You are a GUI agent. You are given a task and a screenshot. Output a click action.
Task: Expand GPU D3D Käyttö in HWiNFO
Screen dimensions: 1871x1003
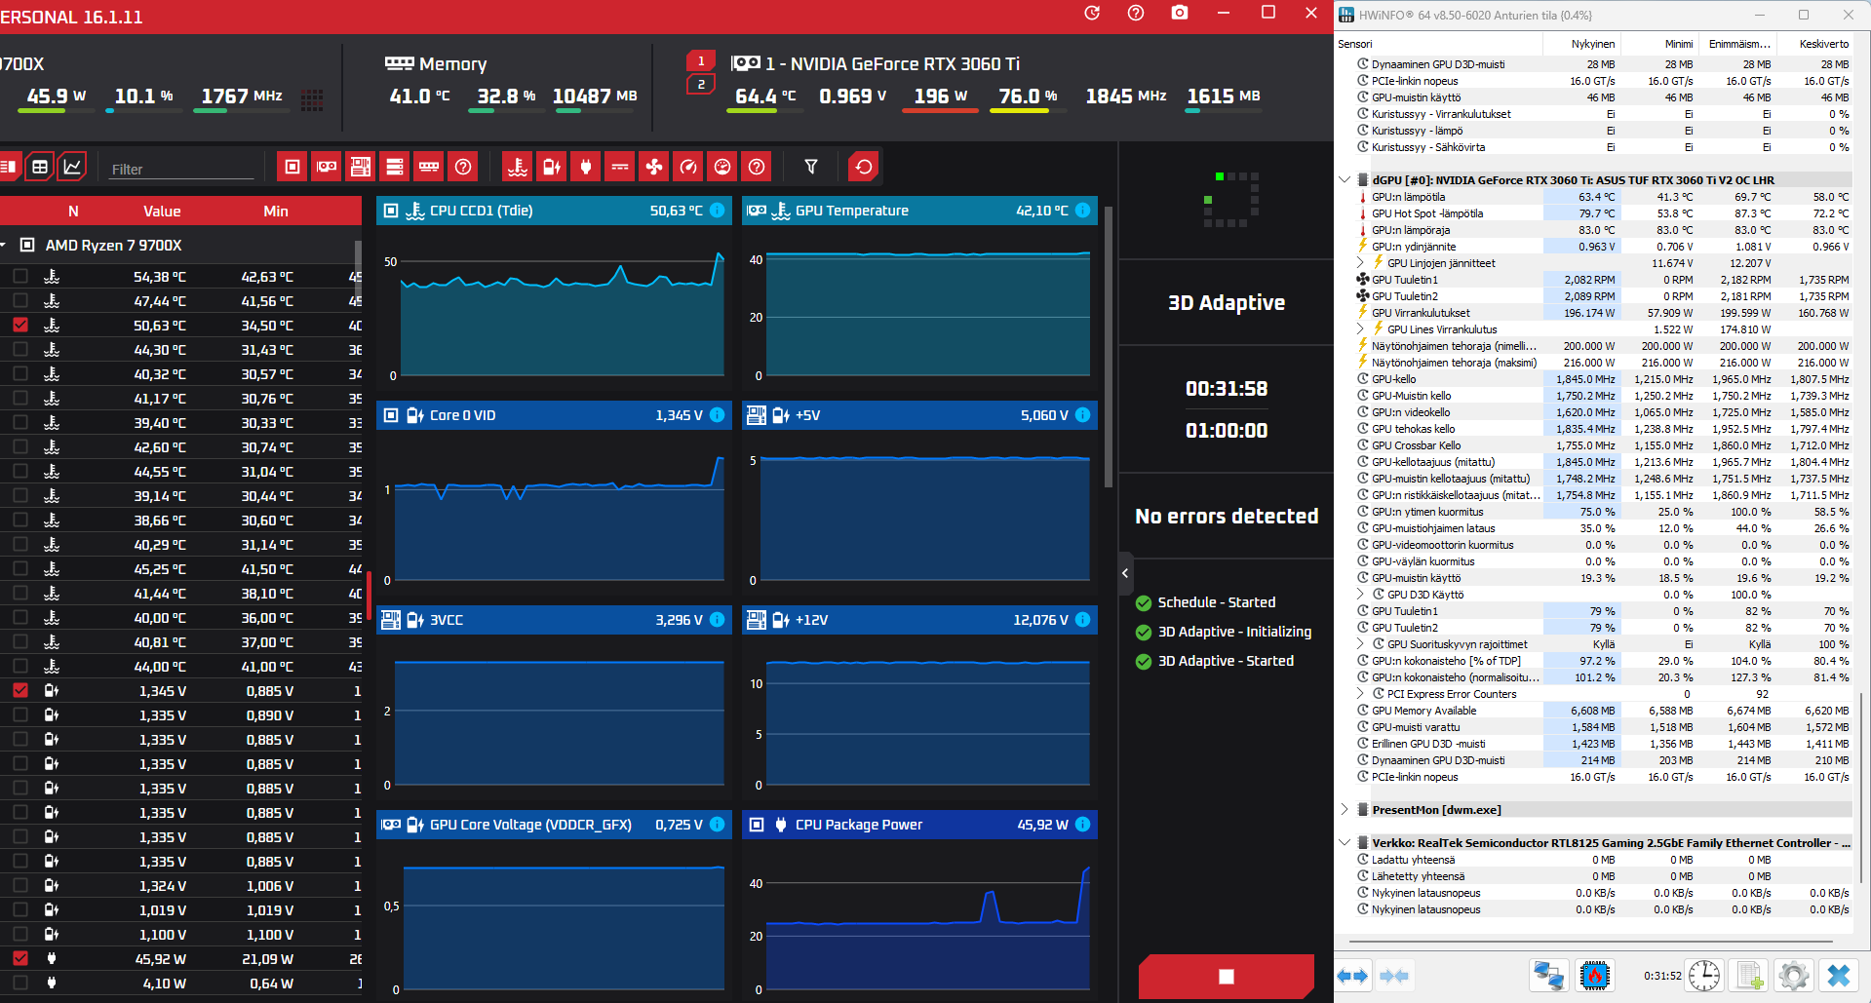(1360, 594)
